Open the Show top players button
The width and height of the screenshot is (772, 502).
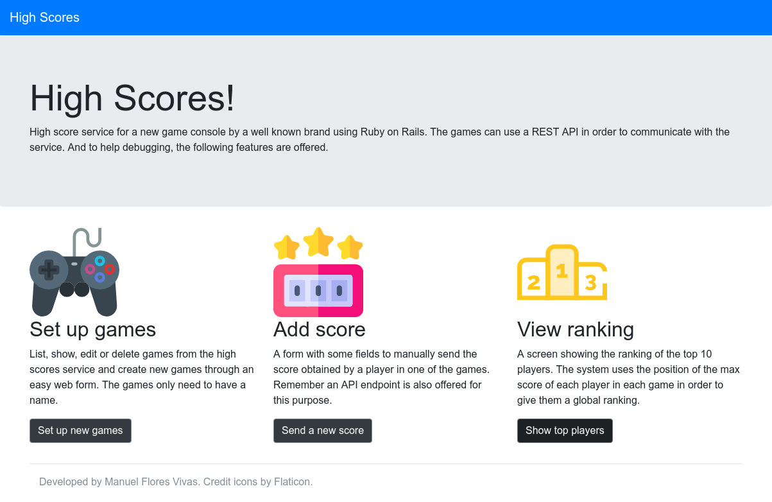click(x=565, y=431)
